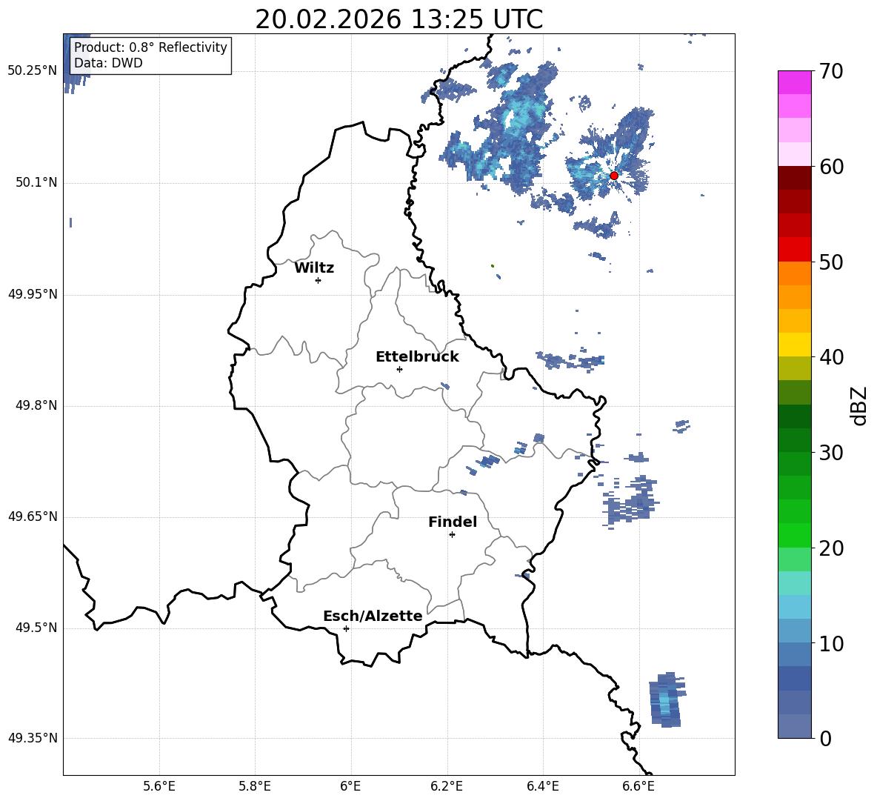
Task: Click the 49.95°N latitude label
Action: click(x=33, y=294)
